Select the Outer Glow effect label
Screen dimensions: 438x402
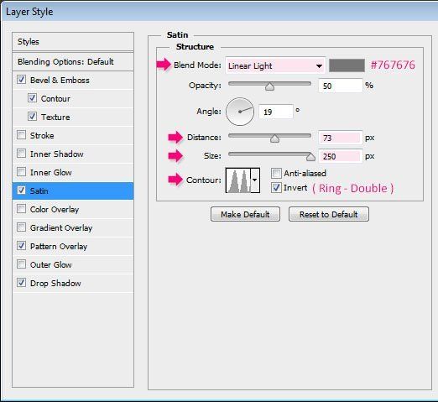(x=51, y=264)
